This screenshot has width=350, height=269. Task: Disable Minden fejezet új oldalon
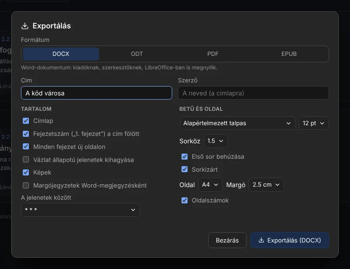click(26, 147)
